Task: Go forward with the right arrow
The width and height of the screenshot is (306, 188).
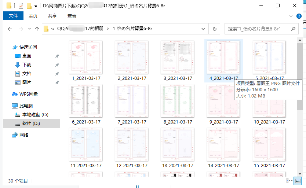Action: click(x=21, y=29)
